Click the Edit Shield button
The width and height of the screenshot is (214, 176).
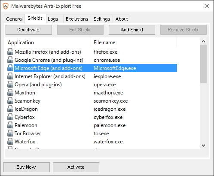click(x=80, y=30)
